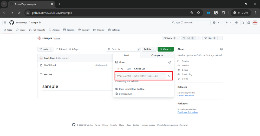
Task: Open the hamburger navigation menu
Action: pyautogui.click(x=5, y=23)
